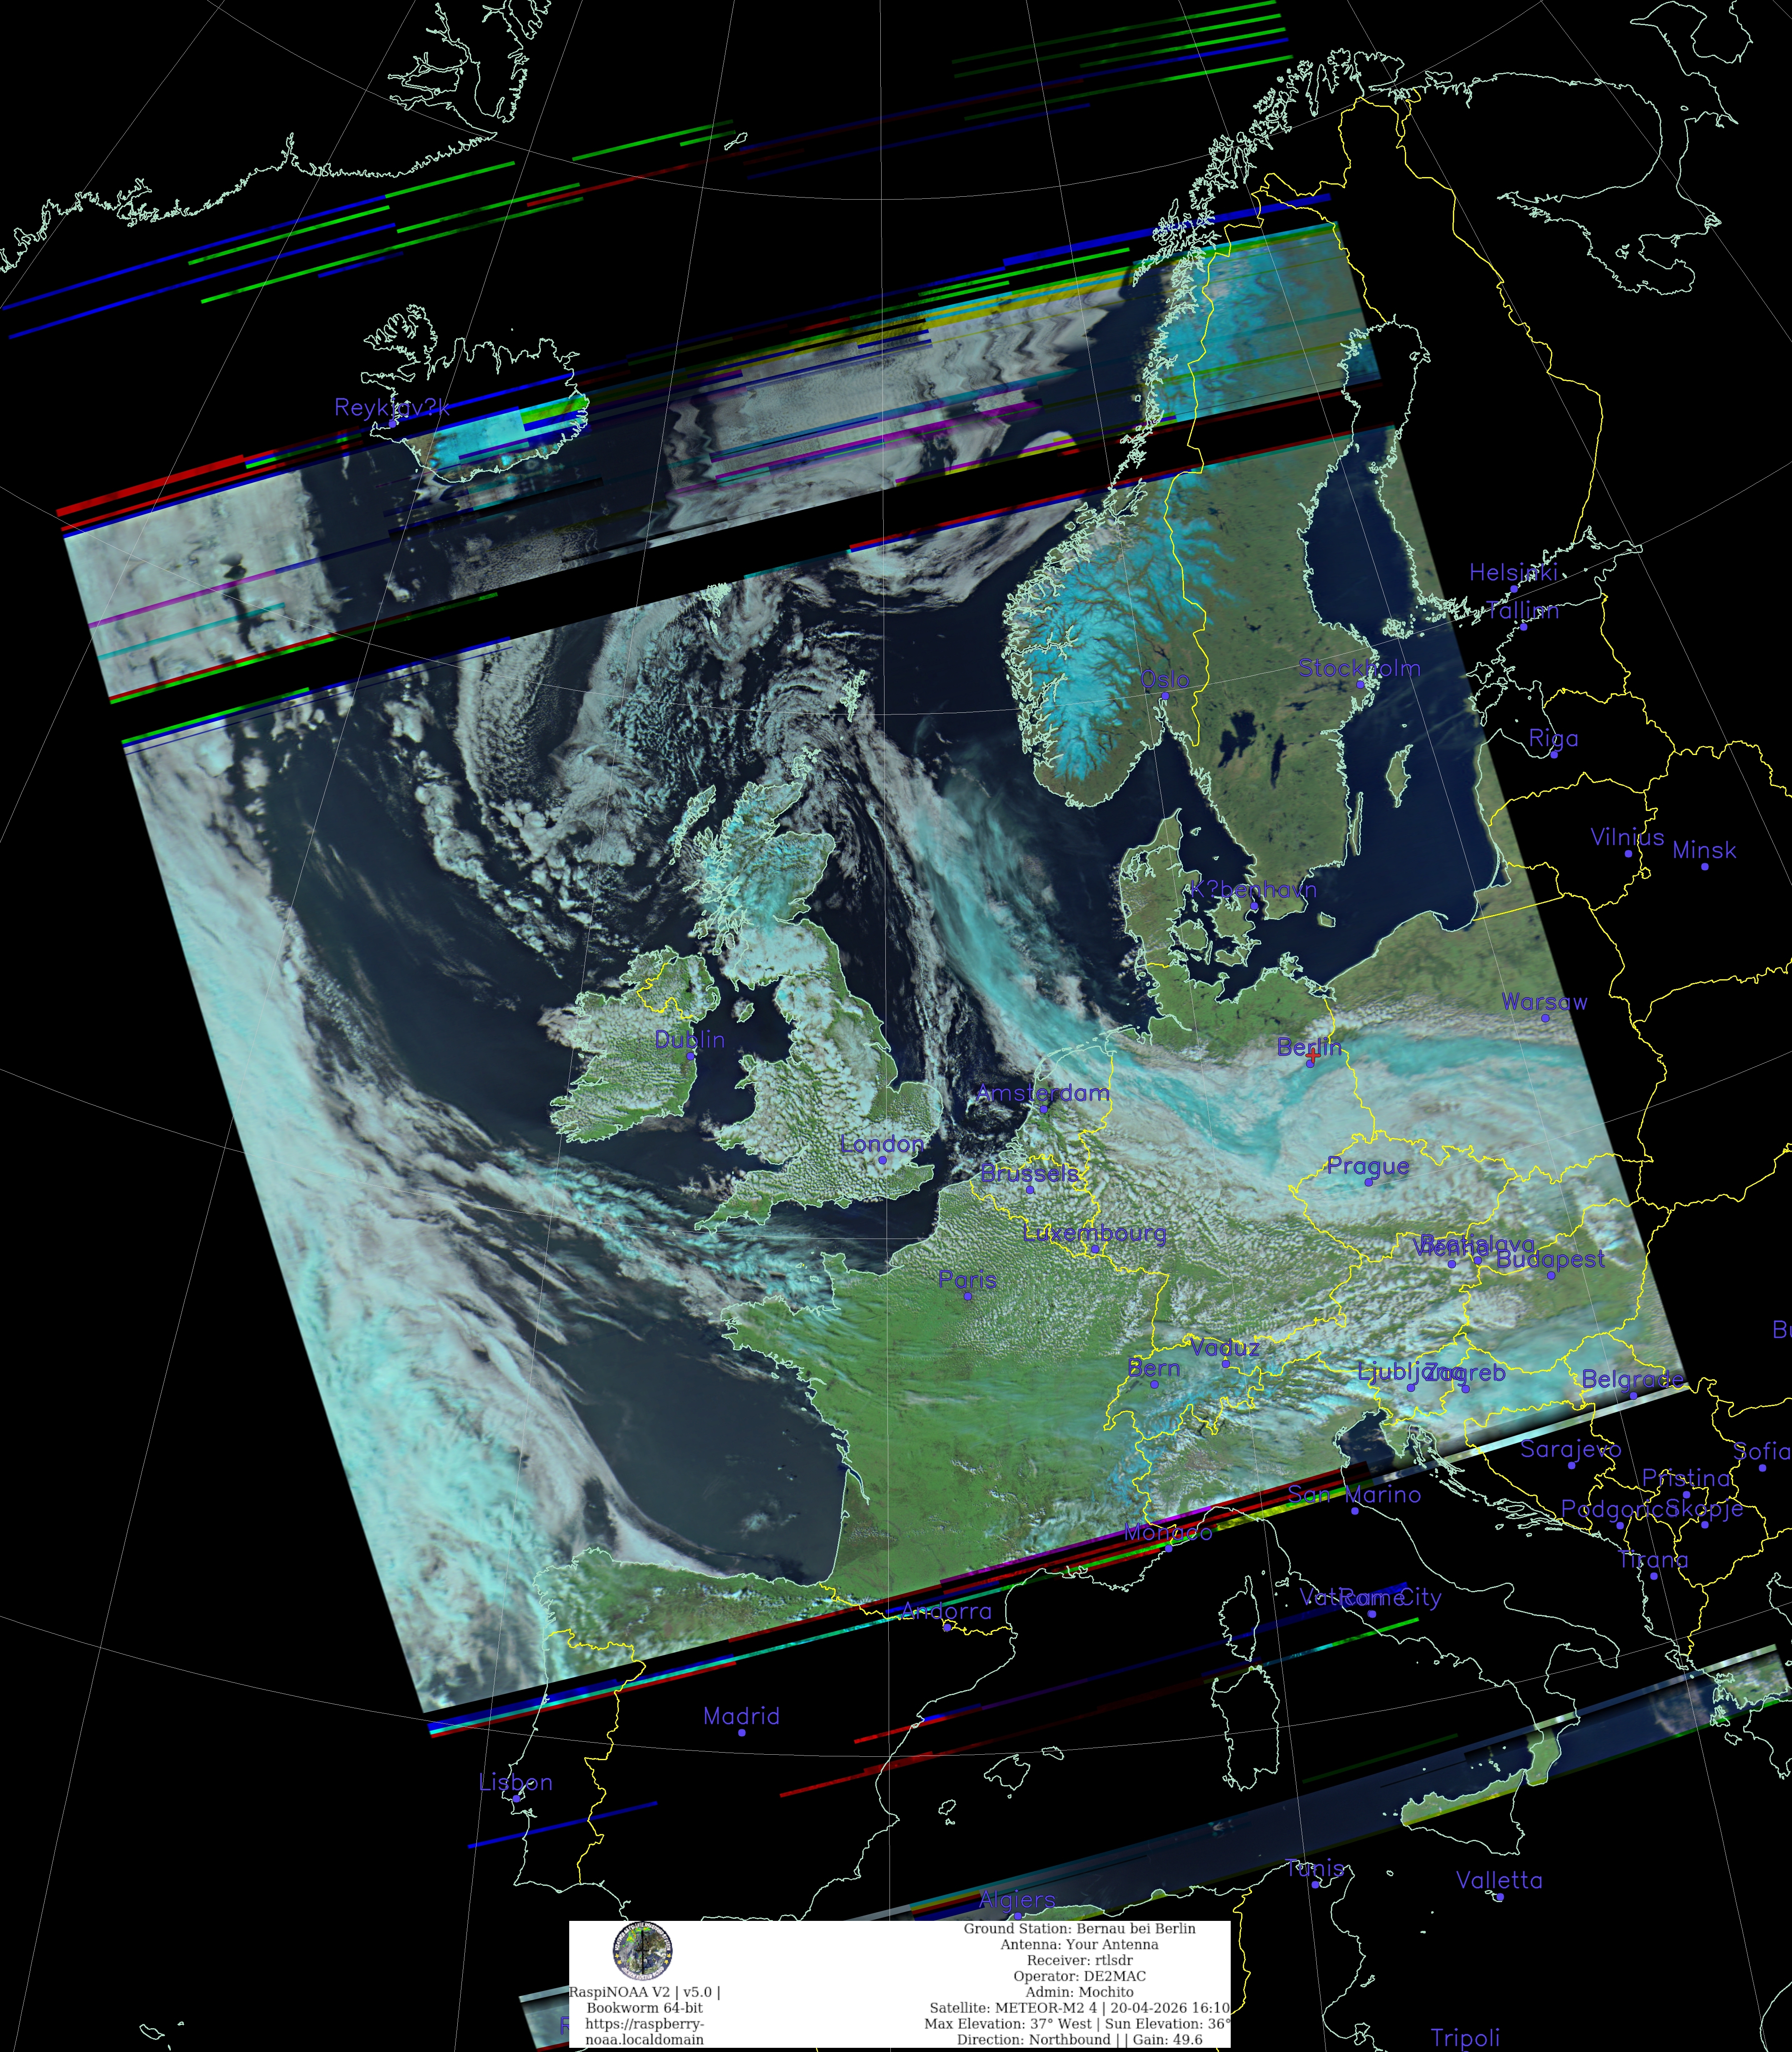Screen dimensions: 1792x2052
Task: Open the raspberry-noaa.localdomain URL
Action: click(645, 2031)
